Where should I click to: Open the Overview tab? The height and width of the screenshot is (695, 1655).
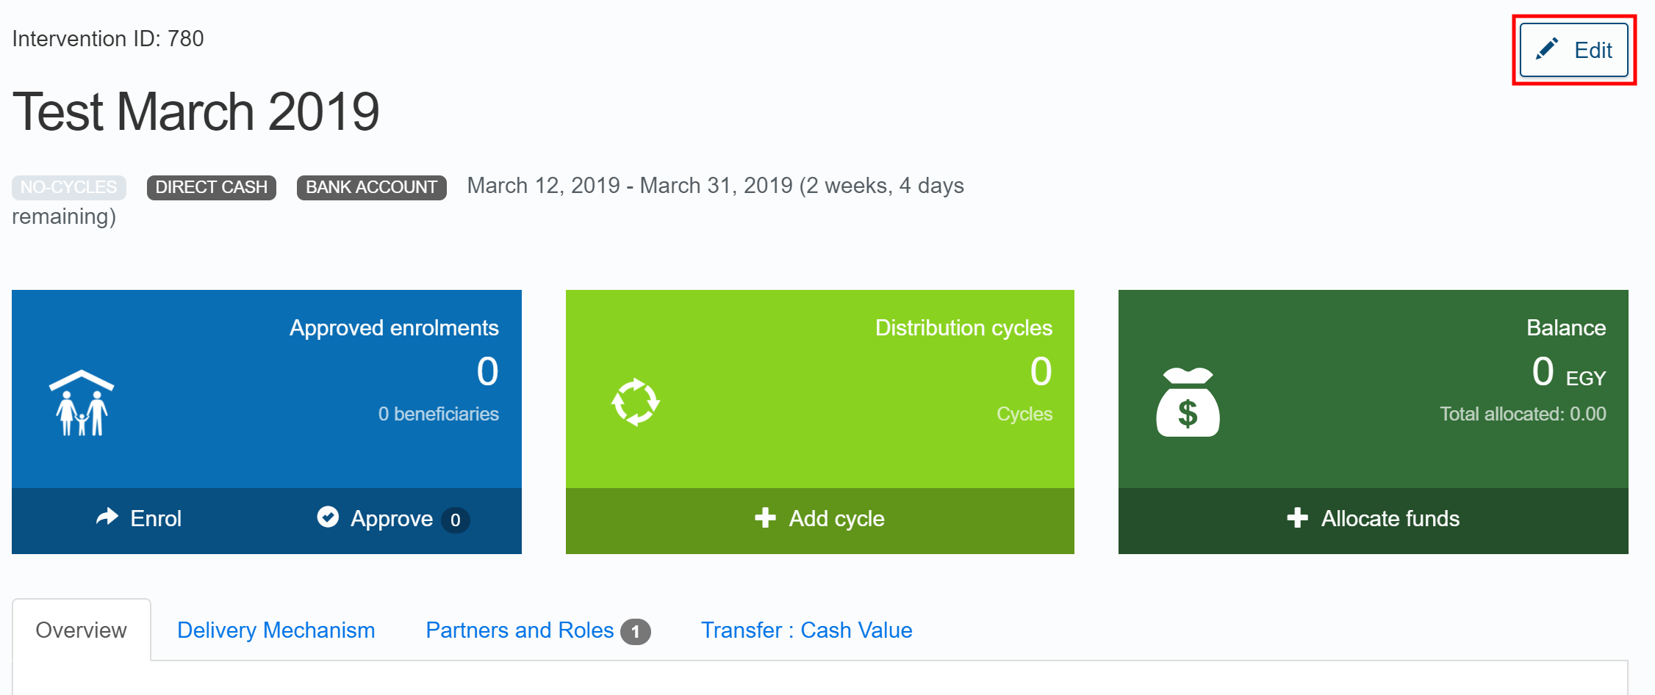(81, 630)
